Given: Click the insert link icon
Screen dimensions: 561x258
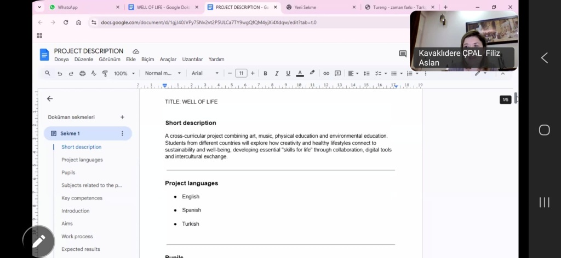Looking at the screenshot, I should [326, 73].
